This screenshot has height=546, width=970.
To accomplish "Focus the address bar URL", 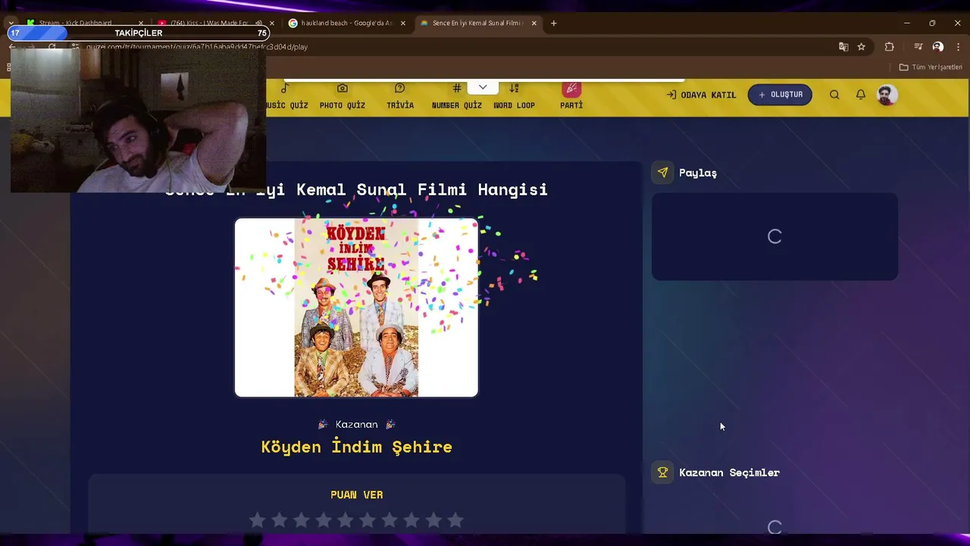I will pos(455,47).
